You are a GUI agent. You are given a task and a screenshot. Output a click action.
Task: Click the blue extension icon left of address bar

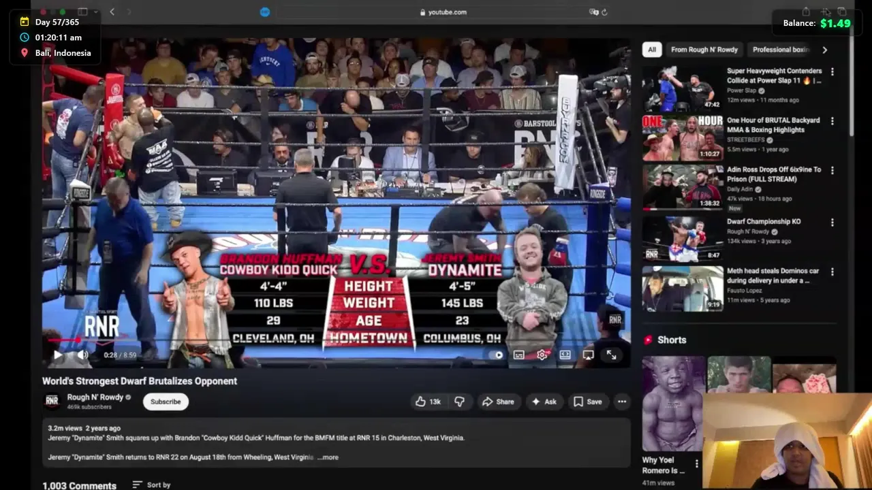265,12
